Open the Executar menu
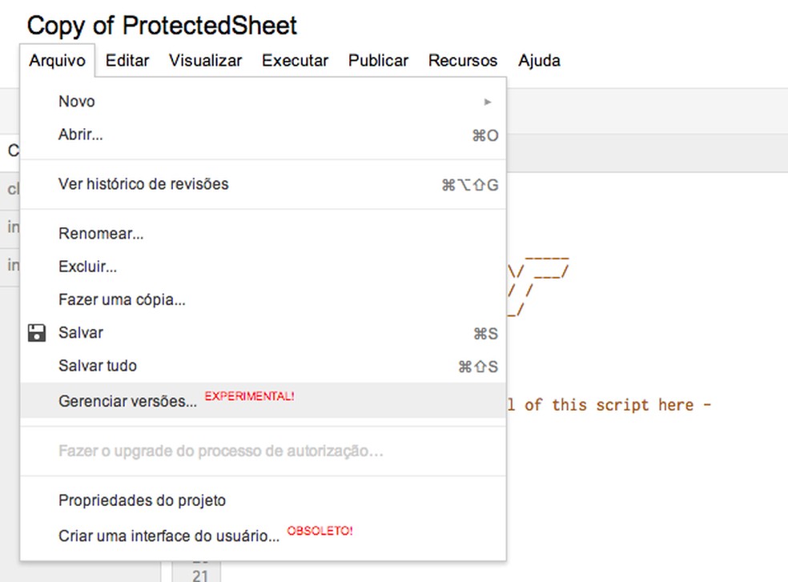Screen dimensions: 788x582 click(295, 61)
